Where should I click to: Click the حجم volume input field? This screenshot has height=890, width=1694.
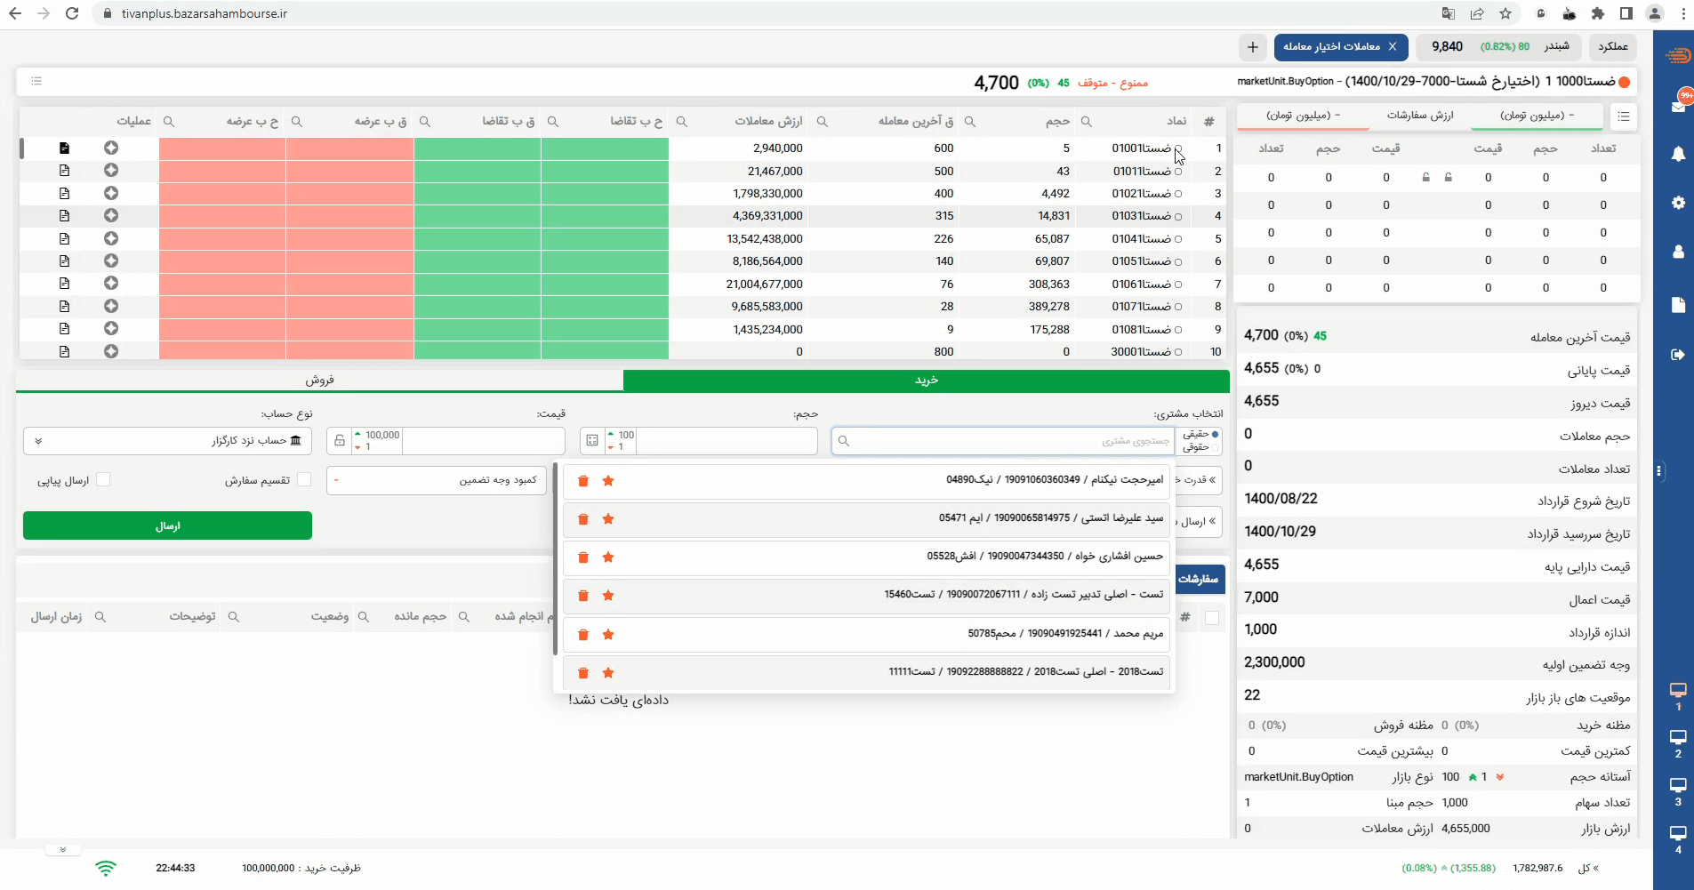coord(727,441)
